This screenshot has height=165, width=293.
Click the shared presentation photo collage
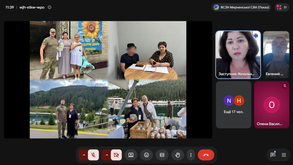(108, 80)
